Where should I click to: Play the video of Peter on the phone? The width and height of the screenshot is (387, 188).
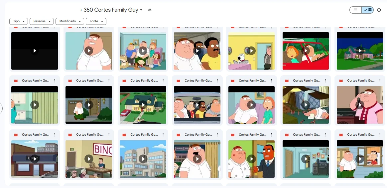click(x=360, y=105)
